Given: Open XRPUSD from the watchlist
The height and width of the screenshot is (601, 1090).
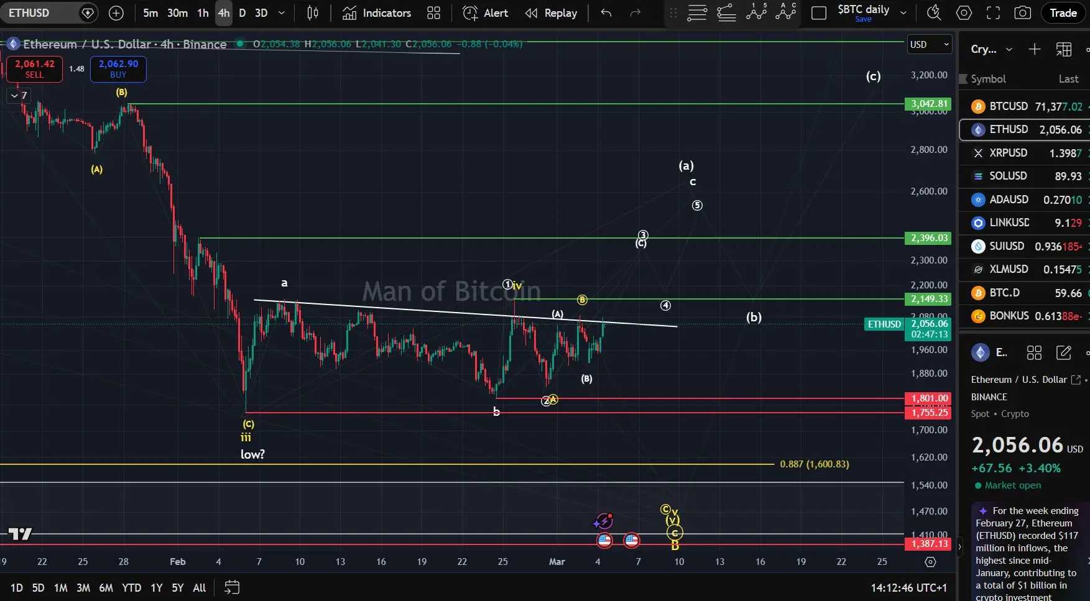Looking at the screenshot, I should (x=1025, y=153).
